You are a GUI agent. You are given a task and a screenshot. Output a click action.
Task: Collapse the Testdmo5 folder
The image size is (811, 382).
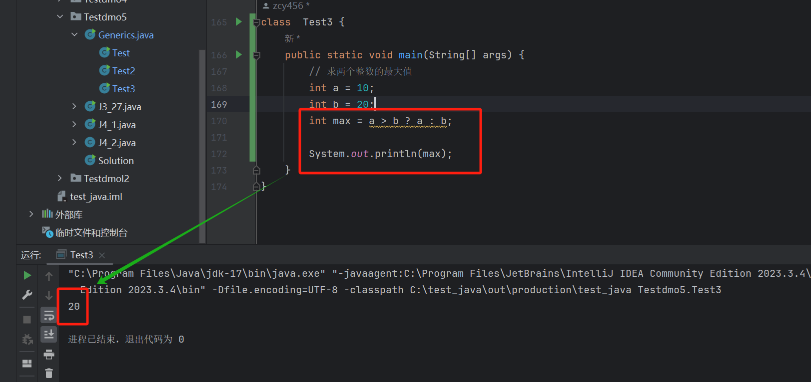coord(60,16)
